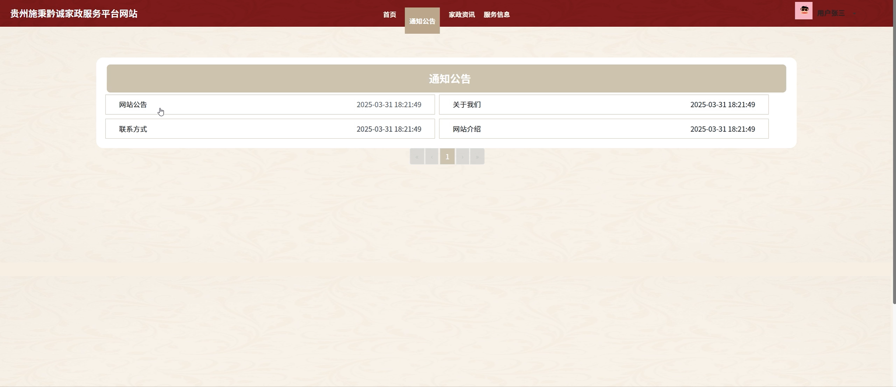
Task: Expand the user dropdown arrow
Action: point(855,14)
